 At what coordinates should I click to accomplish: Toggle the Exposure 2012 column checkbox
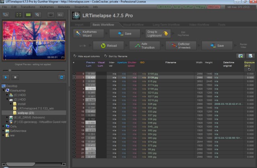coord(249,69)
